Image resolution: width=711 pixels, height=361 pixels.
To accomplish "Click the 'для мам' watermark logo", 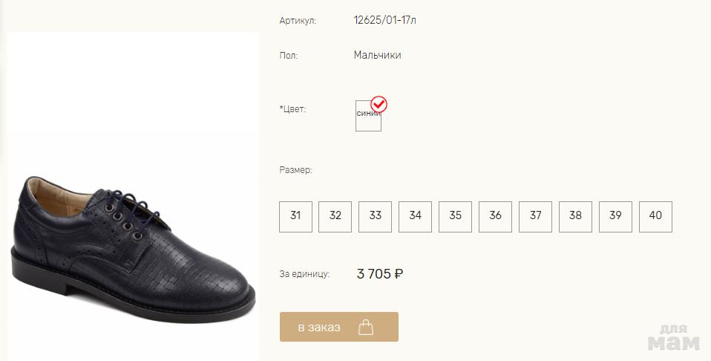I will tap(674, 338).
